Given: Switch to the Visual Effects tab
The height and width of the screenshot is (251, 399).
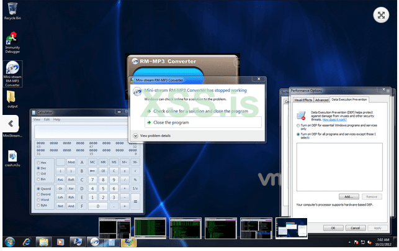Looking at the screenshot, I should pyautogui.click(x=303, y=99).
